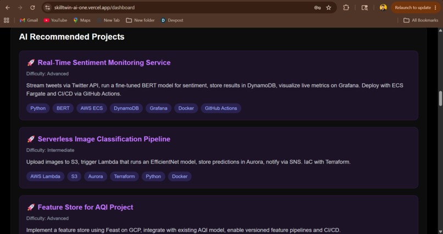Select the BERT tag
This screenshot has height=234, width=443.
pos(63,109)
